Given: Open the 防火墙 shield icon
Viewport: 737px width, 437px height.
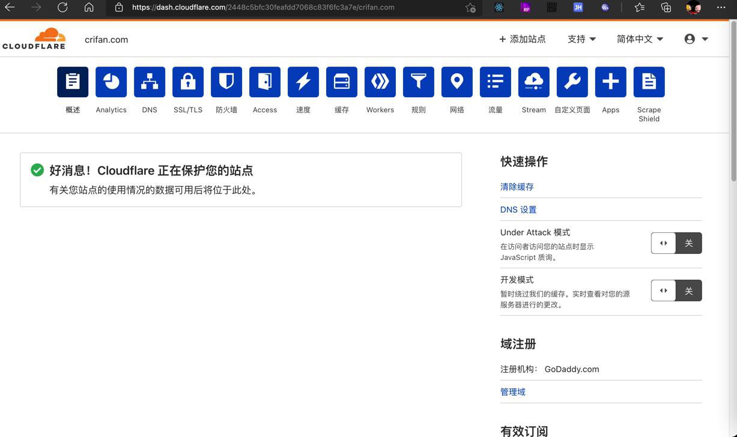Looking at the screenshot, I should 226,82.
